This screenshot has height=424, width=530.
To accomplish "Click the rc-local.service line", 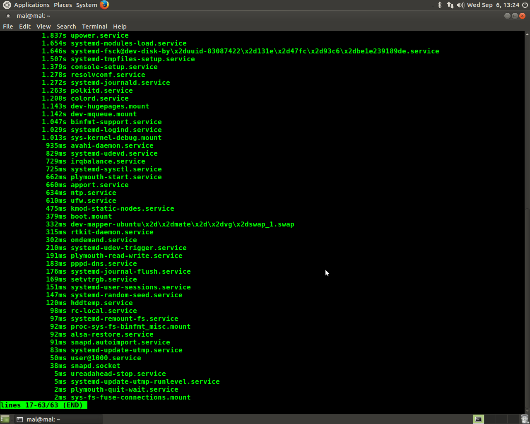I will [93, 311].
